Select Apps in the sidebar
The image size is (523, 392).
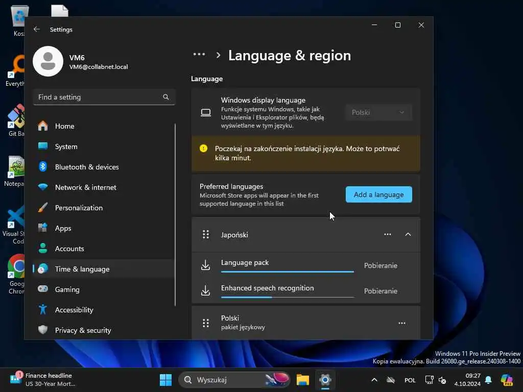(x=104, y=228)
